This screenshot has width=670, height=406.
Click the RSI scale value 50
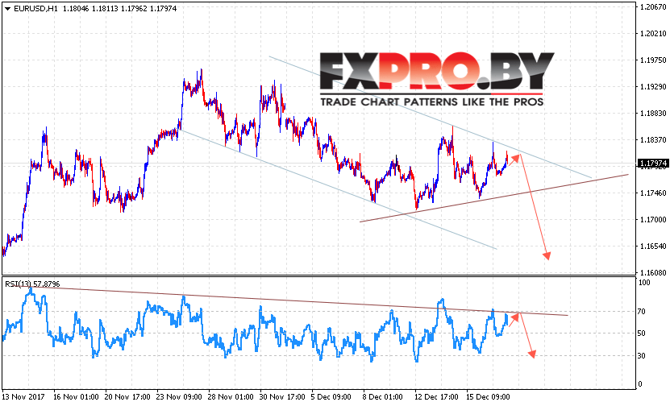(641, 333)
